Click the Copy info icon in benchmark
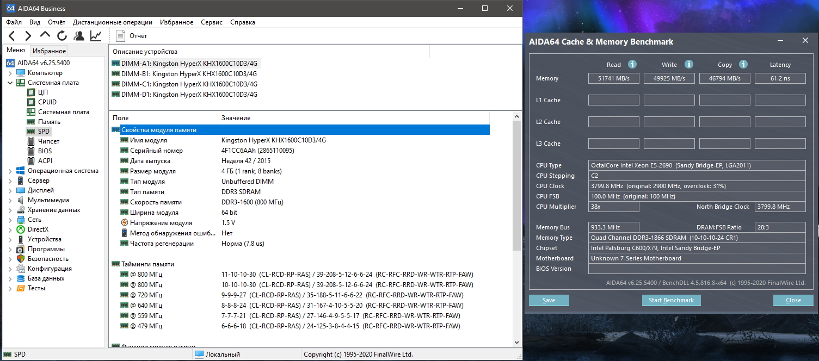 pos(743,64)
